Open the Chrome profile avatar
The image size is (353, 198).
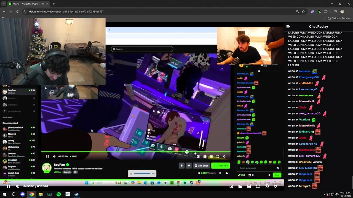coord(342,12)
